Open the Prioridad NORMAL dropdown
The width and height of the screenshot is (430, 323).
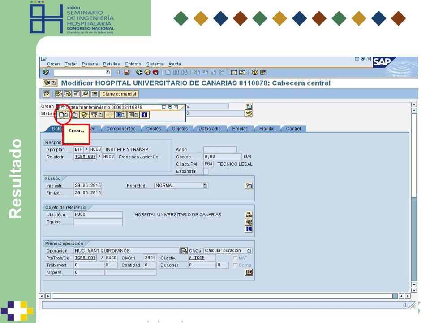[x=205, y=186]
